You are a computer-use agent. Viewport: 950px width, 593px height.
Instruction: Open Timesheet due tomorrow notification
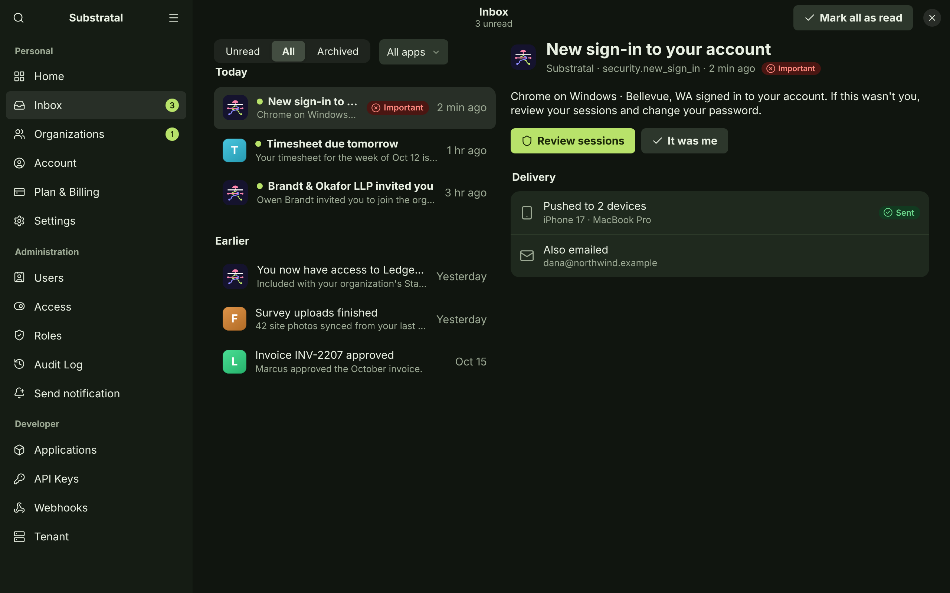click(x=354, y=150)
